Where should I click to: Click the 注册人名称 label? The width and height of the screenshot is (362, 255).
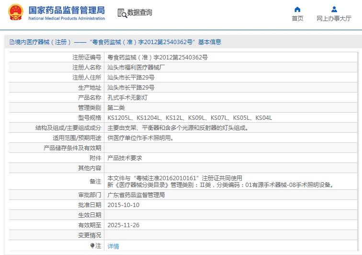(x=87, y=67)
